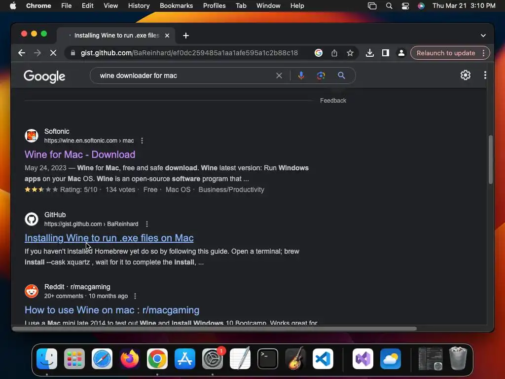Open Terminal from the Dock
This screenshot has height=379, width=505.
coord(268,359)
